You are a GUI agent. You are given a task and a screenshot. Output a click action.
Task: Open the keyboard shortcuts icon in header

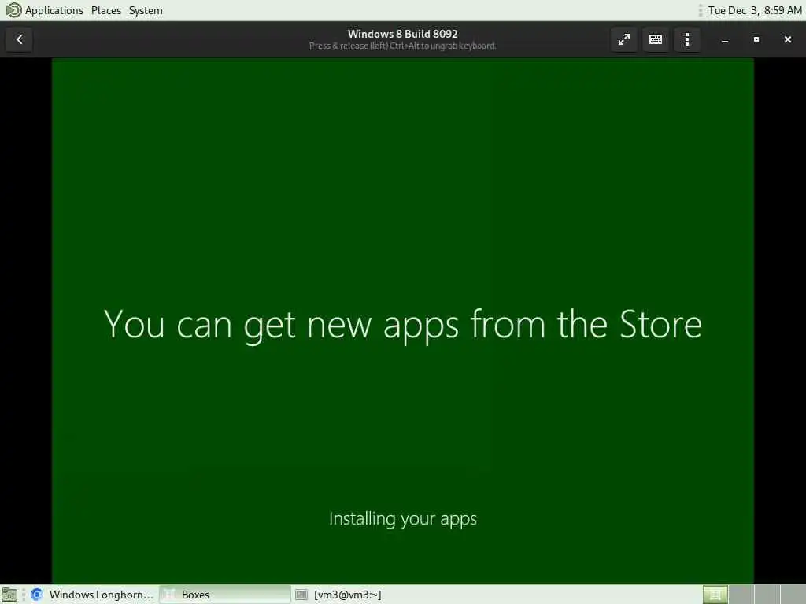click(x=656, y=39)
